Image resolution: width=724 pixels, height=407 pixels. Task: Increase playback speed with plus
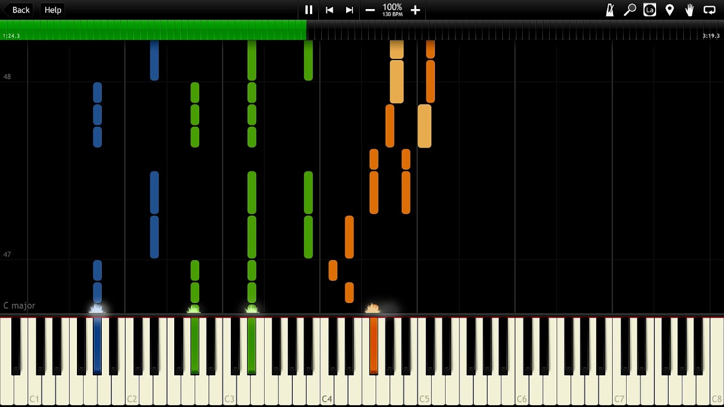coord(415,10)
